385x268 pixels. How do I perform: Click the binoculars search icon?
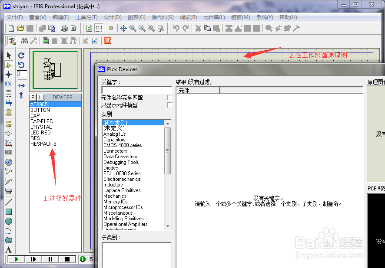coord(24,41)
